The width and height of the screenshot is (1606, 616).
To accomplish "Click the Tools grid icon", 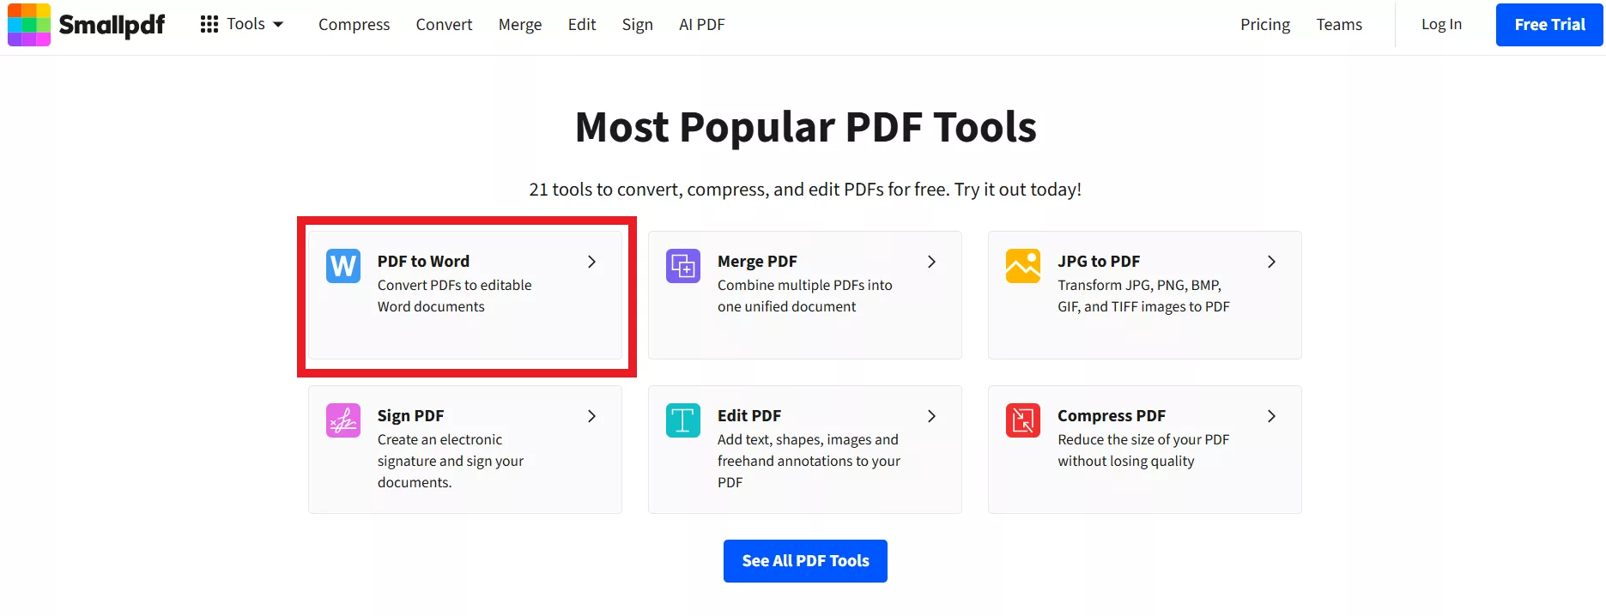I will tap(209, 24).
